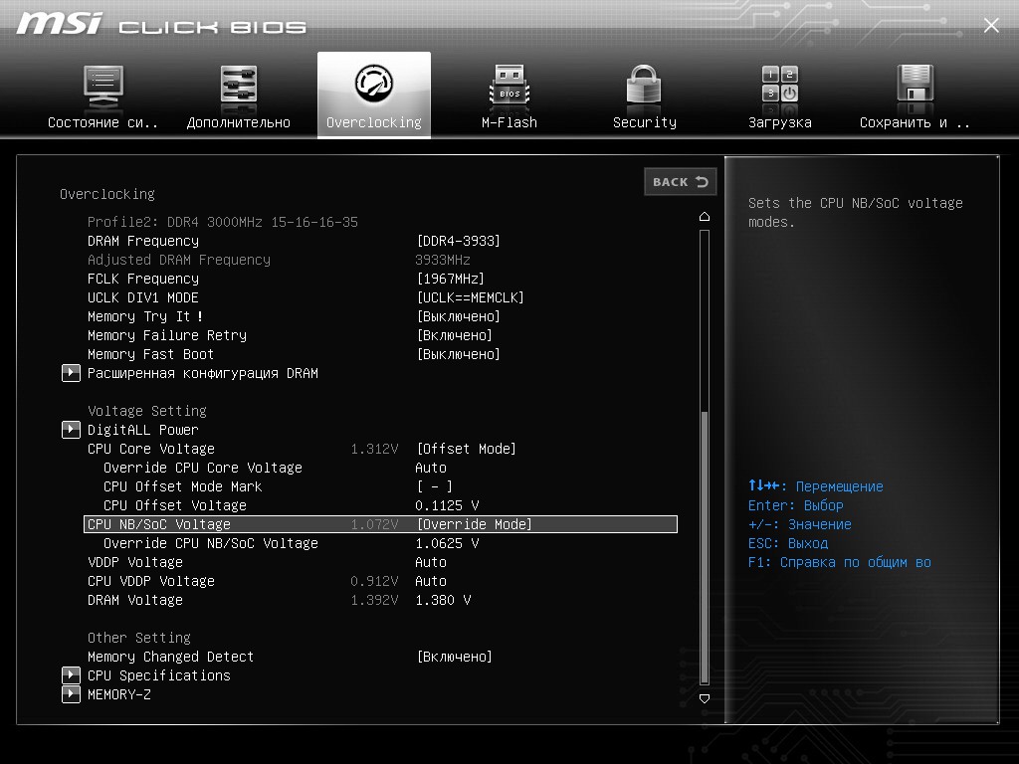Select the DRAM Voltage row label
The width and height of the screenshot is (1019, 764).
(x=135, y=600)
